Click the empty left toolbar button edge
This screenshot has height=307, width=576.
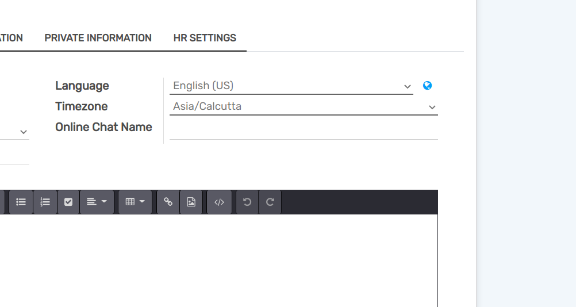2,202
